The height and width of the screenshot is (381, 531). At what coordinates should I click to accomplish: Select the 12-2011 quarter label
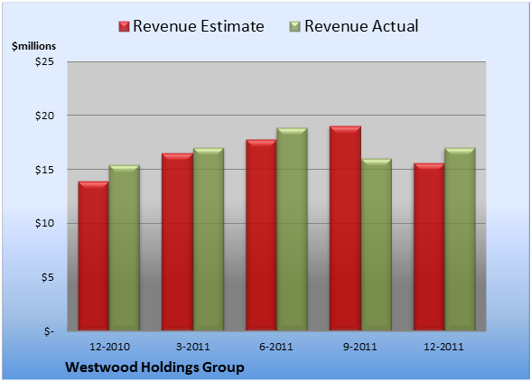(443, 347)
